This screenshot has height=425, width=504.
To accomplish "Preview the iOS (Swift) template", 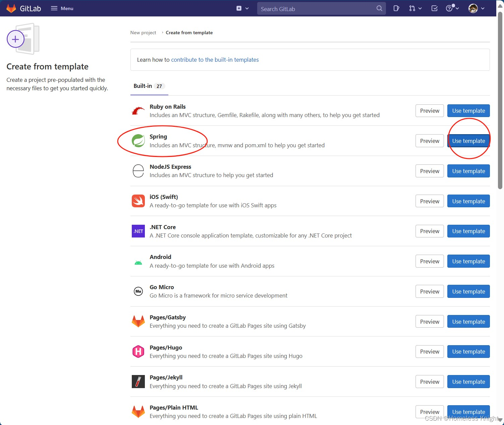I will pos(430,201).
